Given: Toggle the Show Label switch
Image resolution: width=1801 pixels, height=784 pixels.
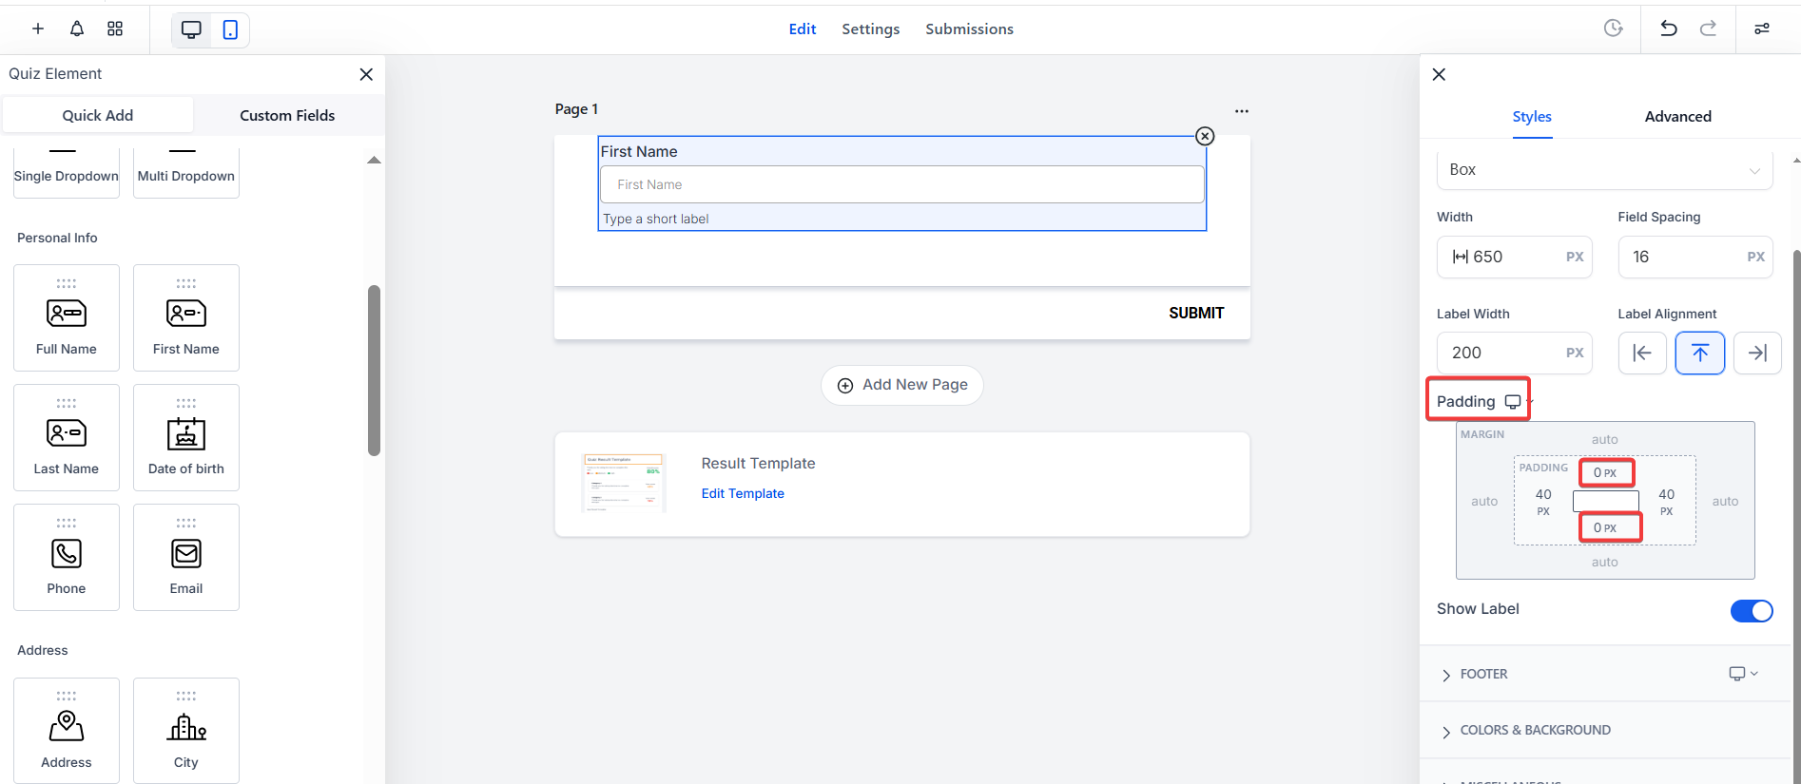Looking at the screenshot, I should click(1752, 611).
